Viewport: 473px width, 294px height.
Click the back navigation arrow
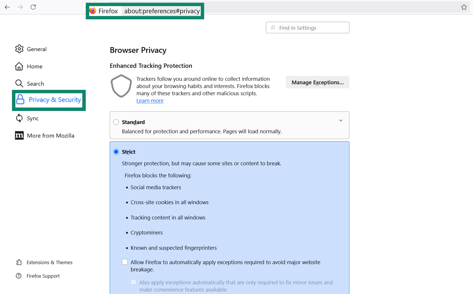pyautogui.click(x=7, y=7)
